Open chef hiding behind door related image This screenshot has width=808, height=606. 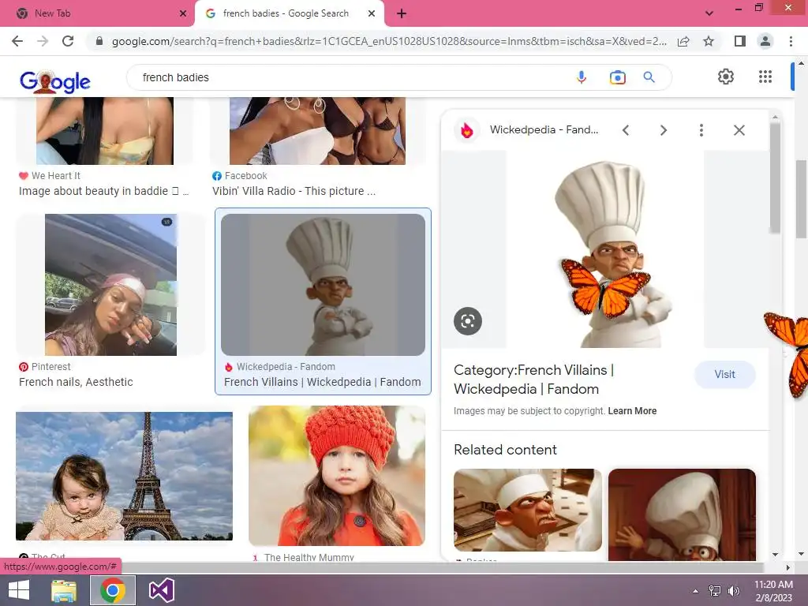point(682,514)
